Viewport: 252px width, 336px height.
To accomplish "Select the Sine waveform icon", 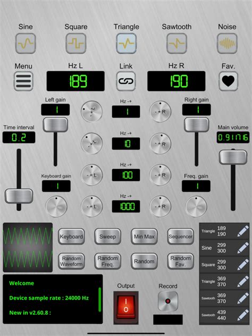I will (x=26, y=44).
